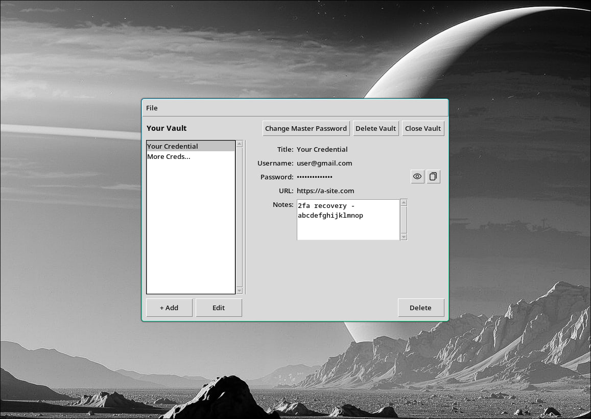Copy password using the clipboard icon
Screen dimensions: 591x419
(433, 176)
